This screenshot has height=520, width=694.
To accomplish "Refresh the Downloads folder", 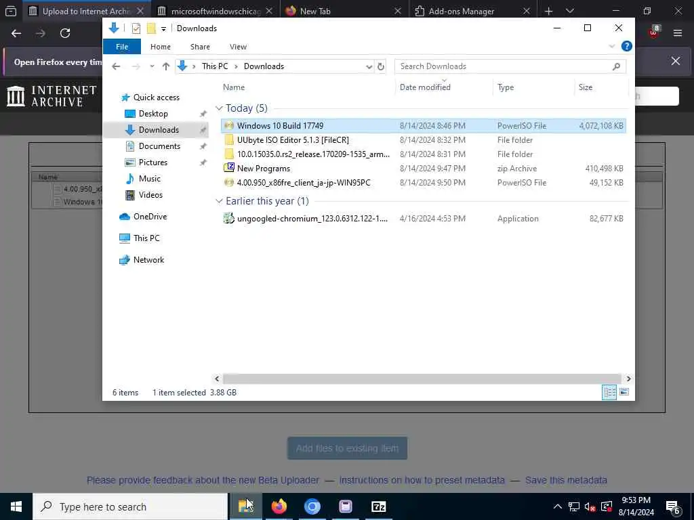I will [380, 67].
